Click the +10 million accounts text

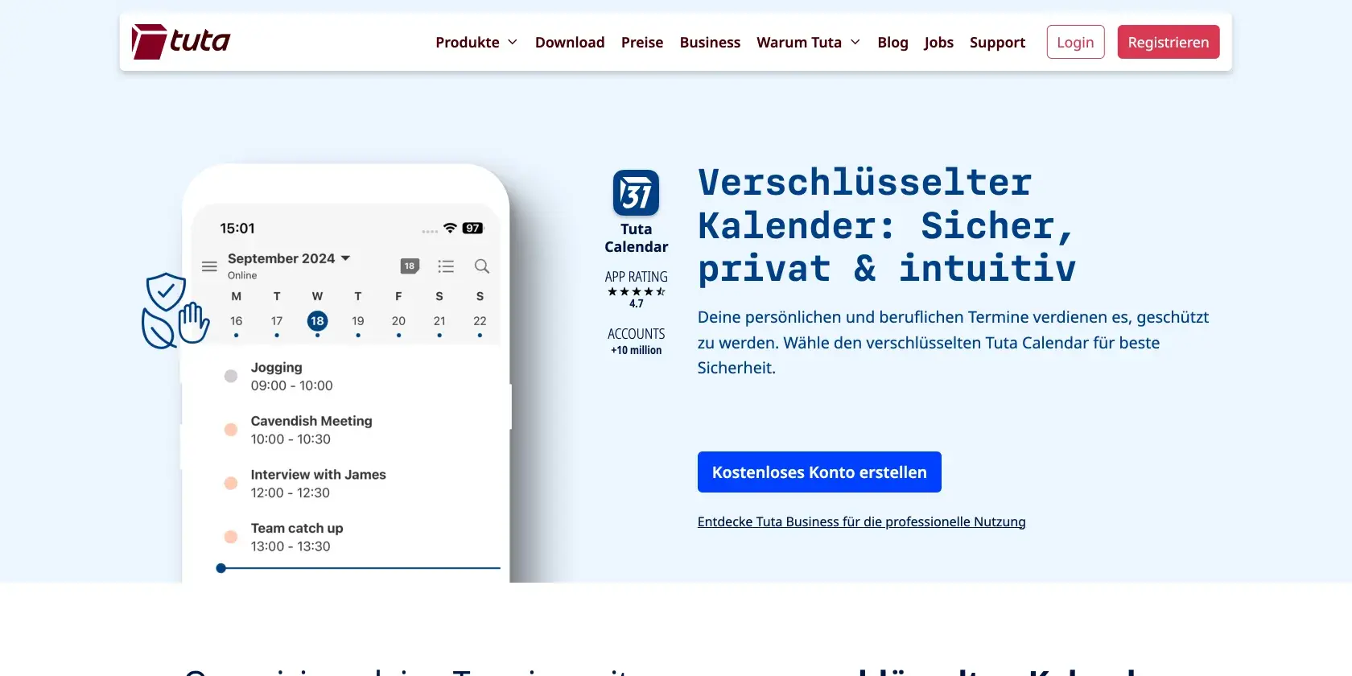(636, 350)
